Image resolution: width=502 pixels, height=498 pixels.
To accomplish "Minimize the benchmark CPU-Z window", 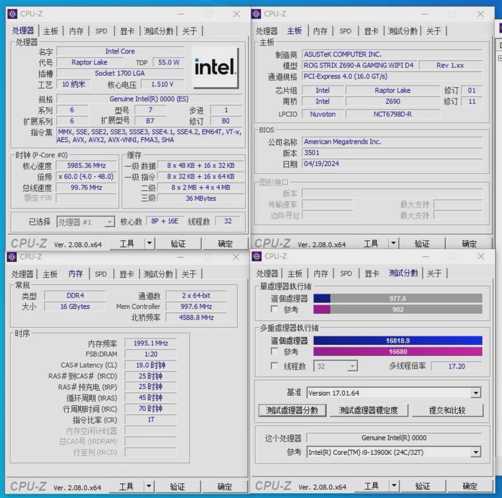I will coord(425,256).
